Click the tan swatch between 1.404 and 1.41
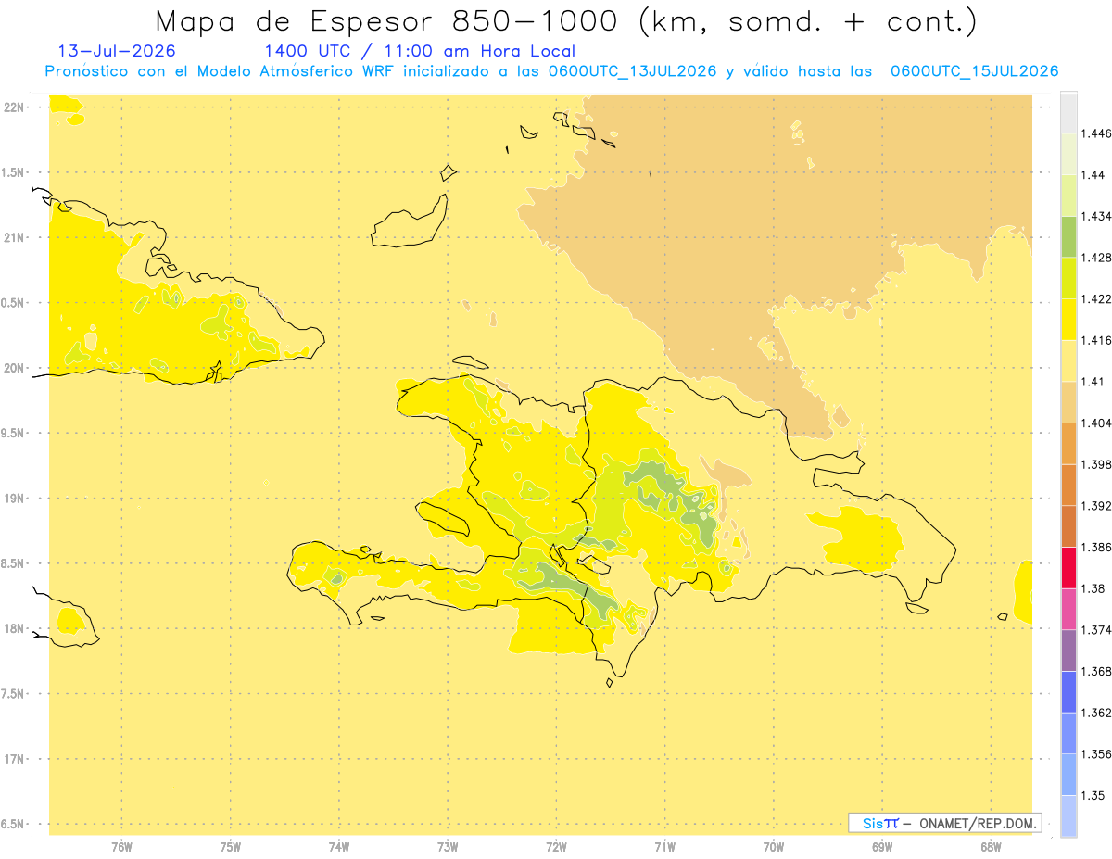This screenshot has width=1112, height=859. click(x=1068, y=402)
